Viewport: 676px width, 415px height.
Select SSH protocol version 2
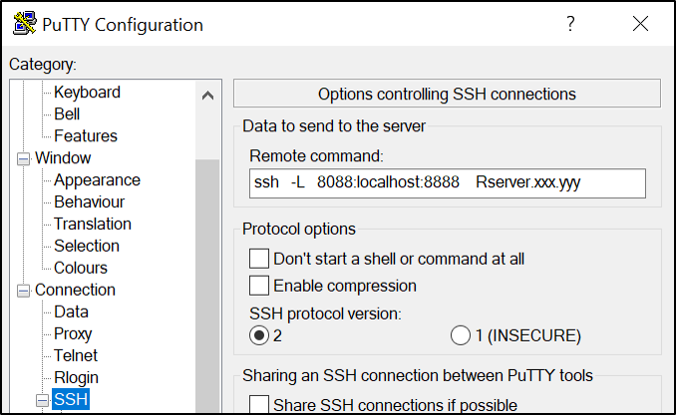pyautogui.click(x=259, y=335)
